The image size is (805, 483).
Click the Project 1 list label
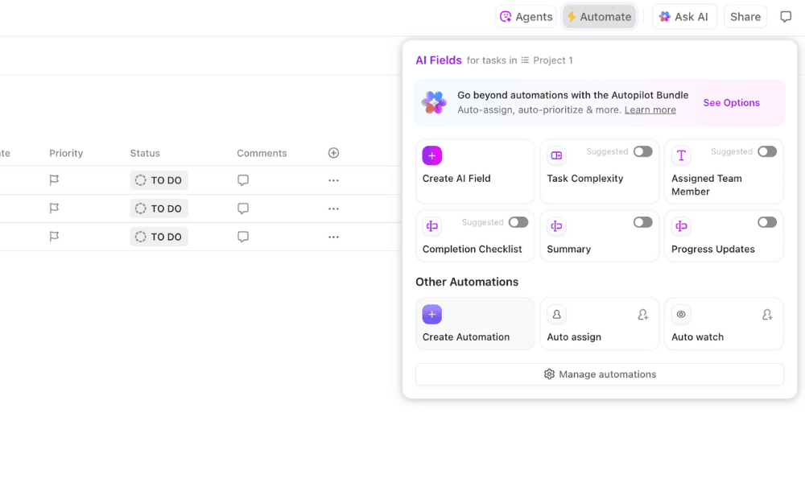552,60
